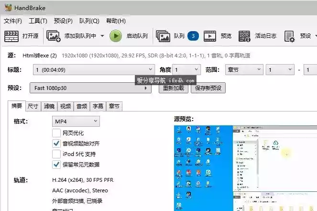This screenshot has height=211, width=317.
Task: Switch to the 章节 tab
Action: [114, 106]
